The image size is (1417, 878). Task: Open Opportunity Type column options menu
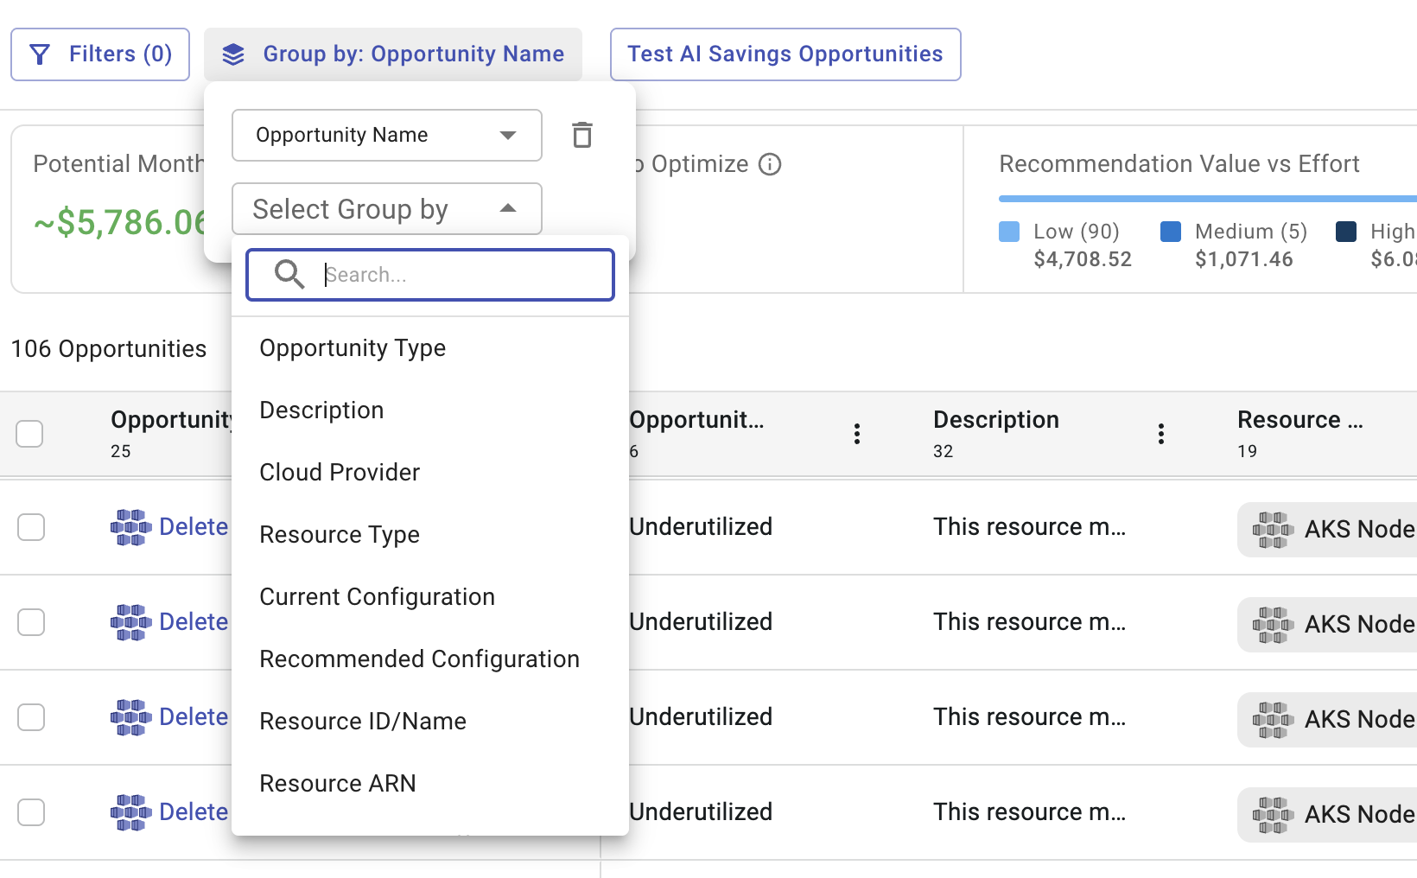click(856, 434)
